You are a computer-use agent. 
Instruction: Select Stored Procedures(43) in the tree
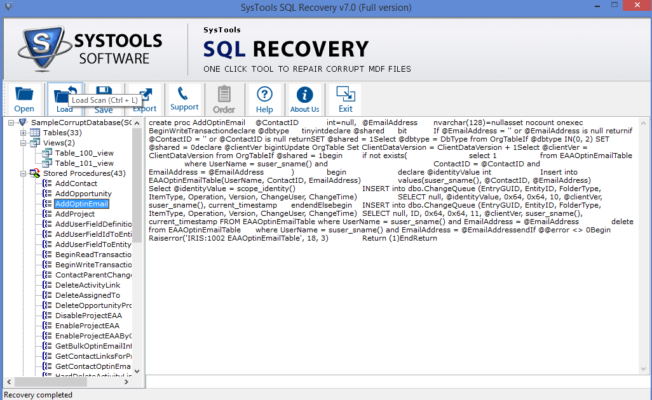85,173
